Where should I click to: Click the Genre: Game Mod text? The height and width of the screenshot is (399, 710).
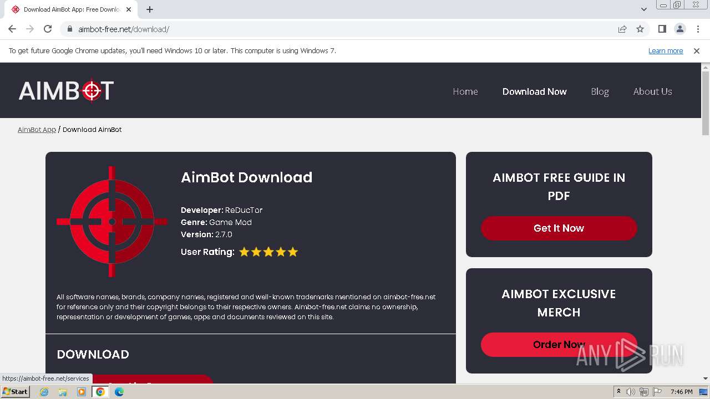coord(216,222)
